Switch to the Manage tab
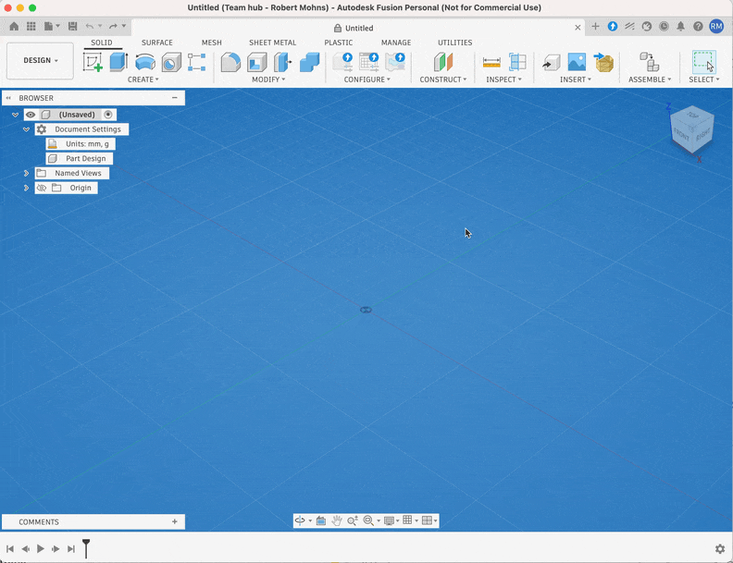Screen dimensions: 733x563 coord(396,43)
